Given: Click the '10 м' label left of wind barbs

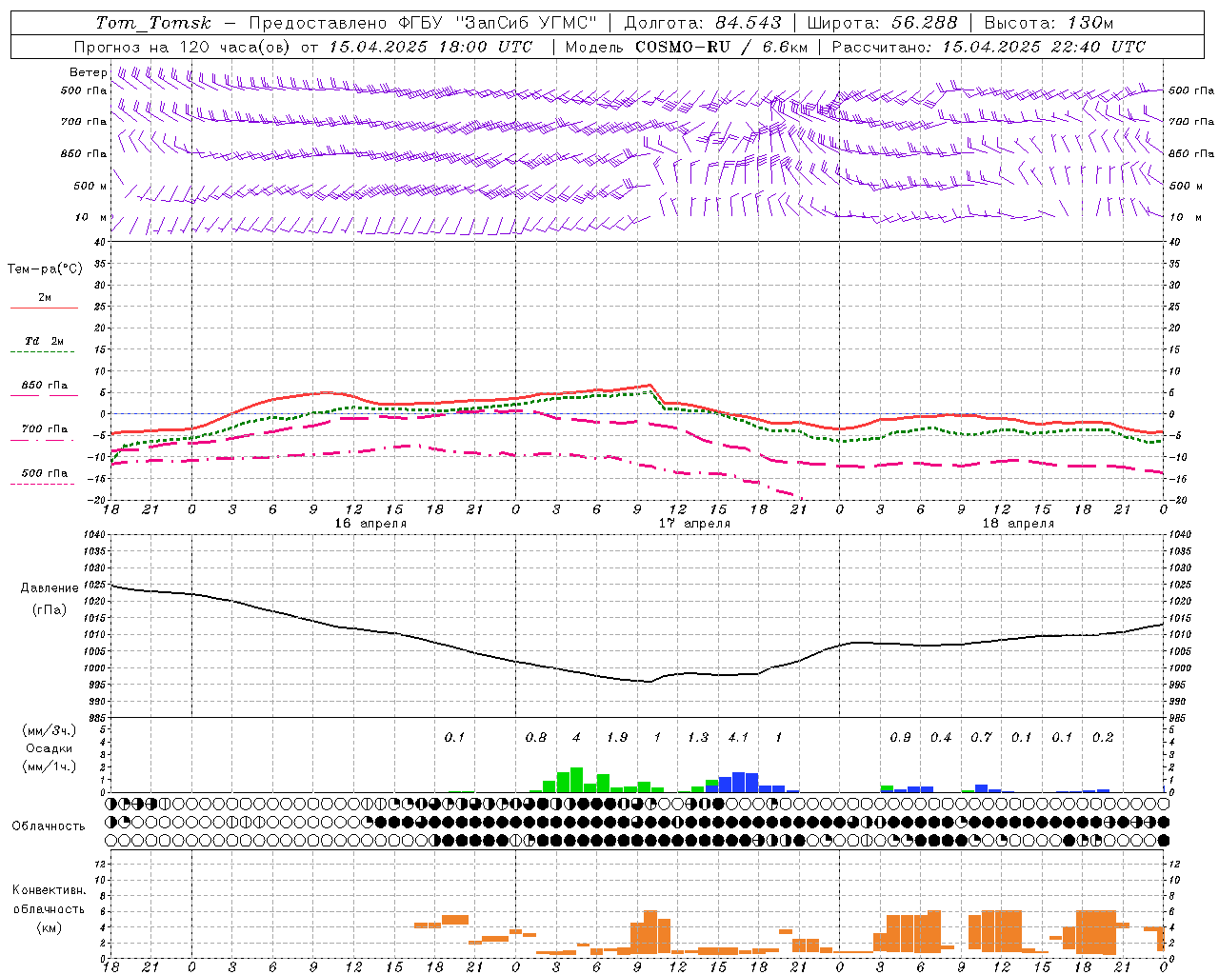Looking at the screenshot, I should coord(90,217).
